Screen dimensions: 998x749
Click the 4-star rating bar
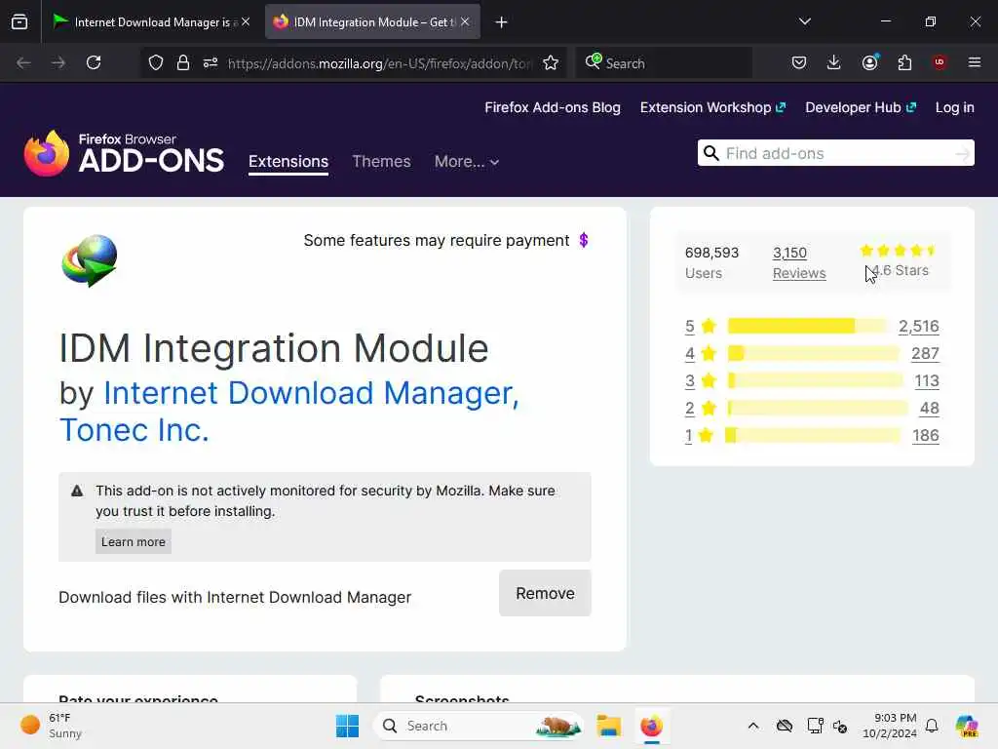point(814,353)
